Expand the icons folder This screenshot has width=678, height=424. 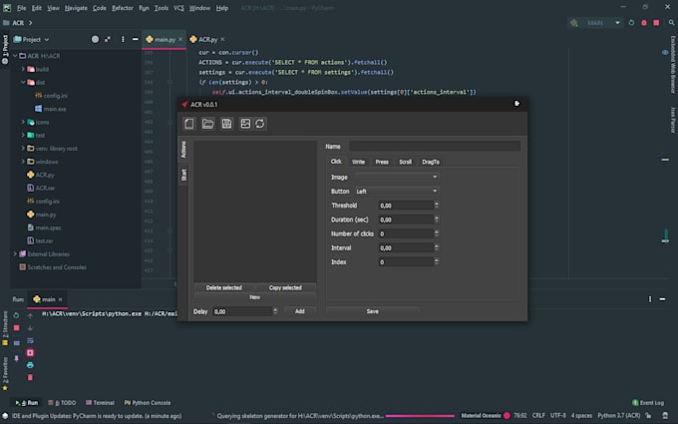(23, 122)
